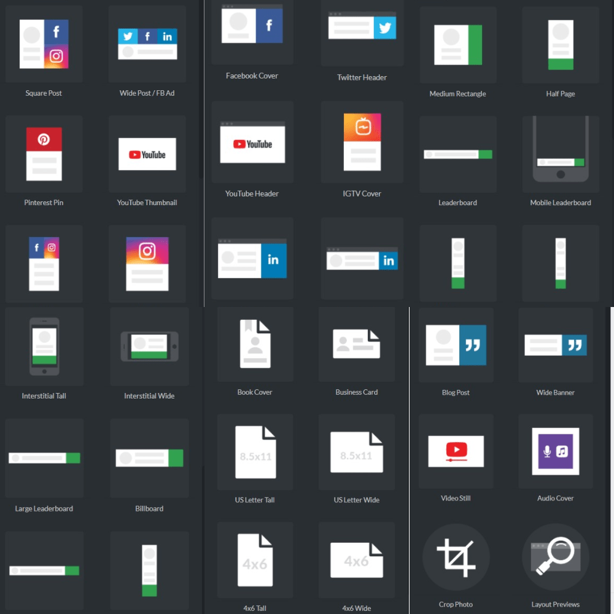614x614 pixels.
Task: Choose the Billboard ad template
Action: (149, 458)
